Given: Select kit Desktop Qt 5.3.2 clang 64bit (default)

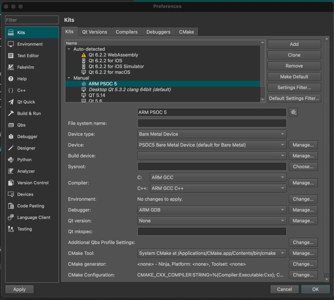Looking at the screenshot, I should (x=162, y=89).
